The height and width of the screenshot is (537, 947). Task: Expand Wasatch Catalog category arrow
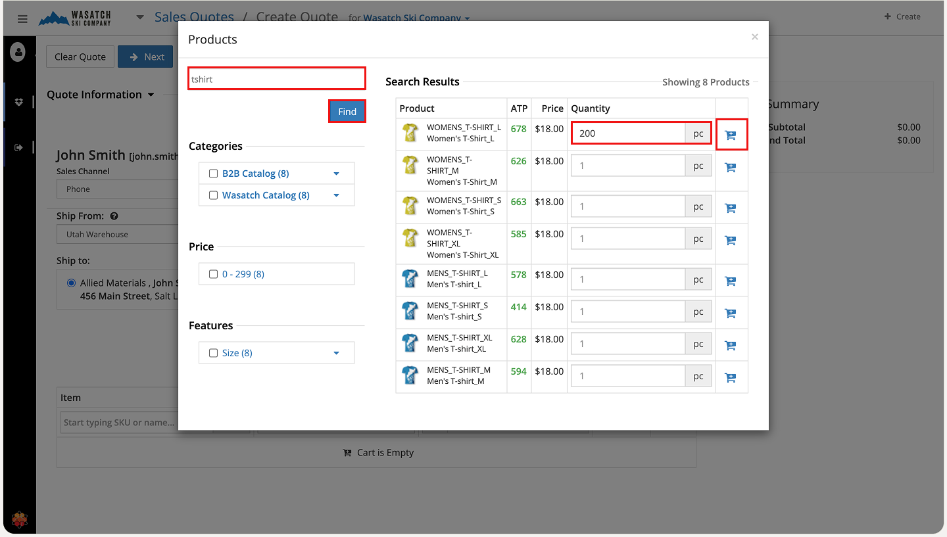click(x=336, y=195)
